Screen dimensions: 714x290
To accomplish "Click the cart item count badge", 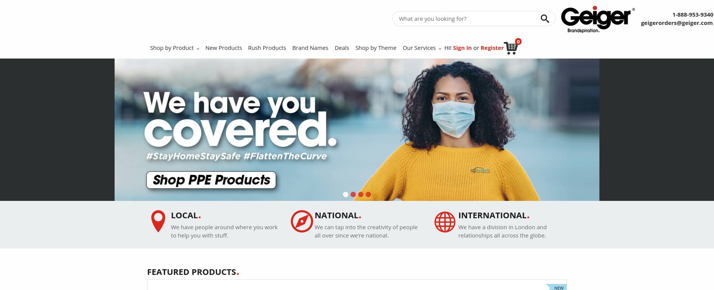I will (x=518, y=42).
